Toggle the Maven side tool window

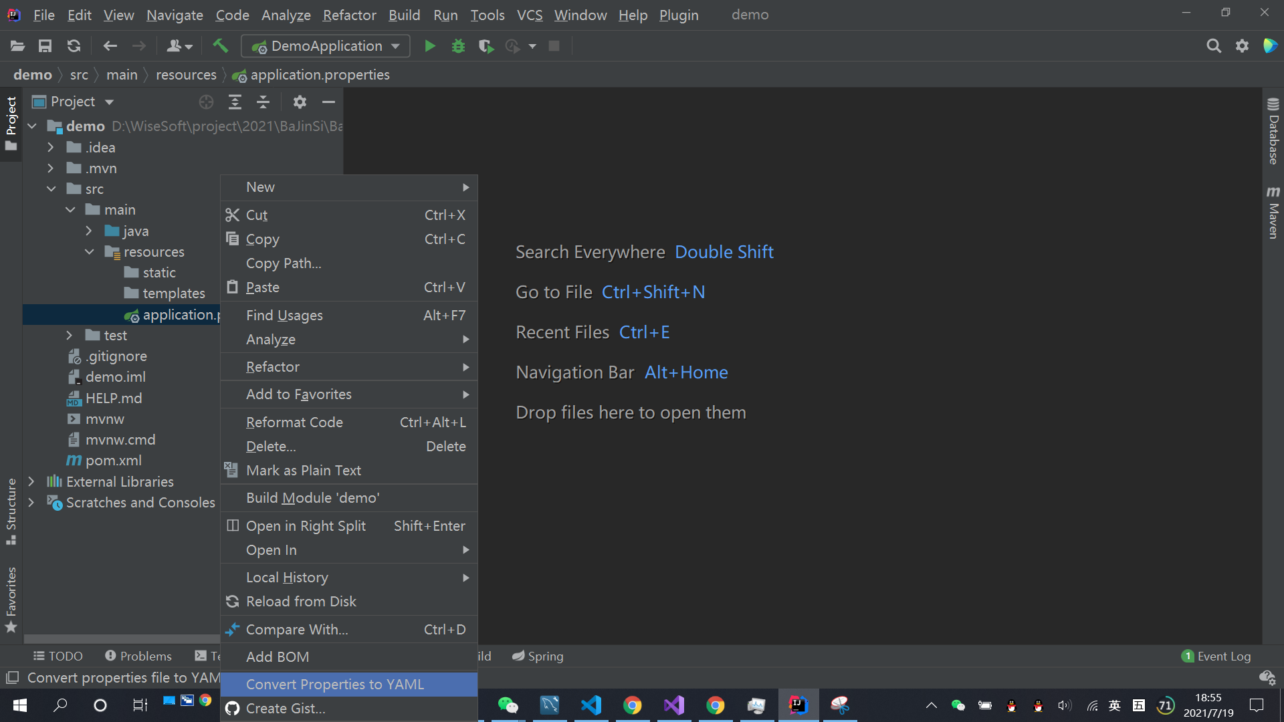click(x=1273, y=213)
